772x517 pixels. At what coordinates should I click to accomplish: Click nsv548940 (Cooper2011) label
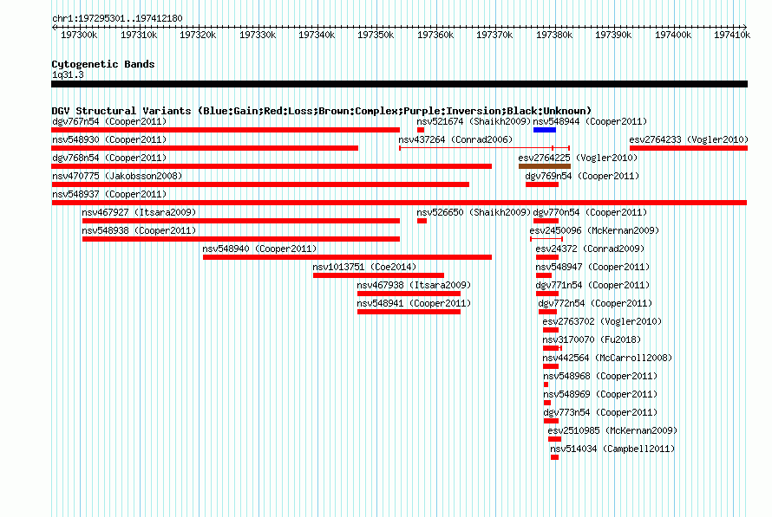(x=259, y=249)
